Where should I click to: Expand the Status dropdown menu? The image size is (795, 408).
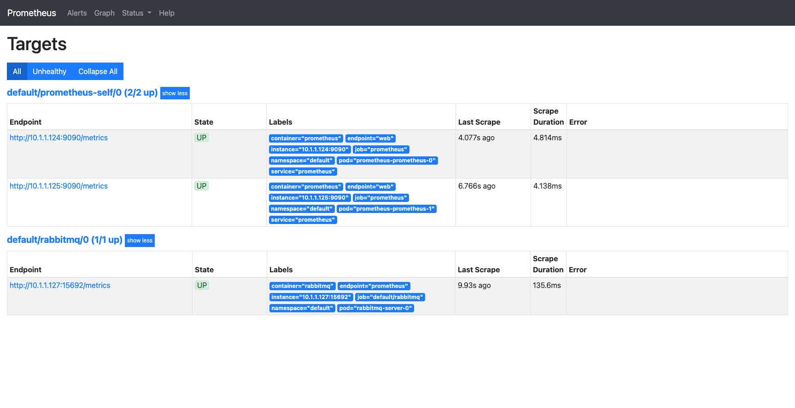pos(136,13)
